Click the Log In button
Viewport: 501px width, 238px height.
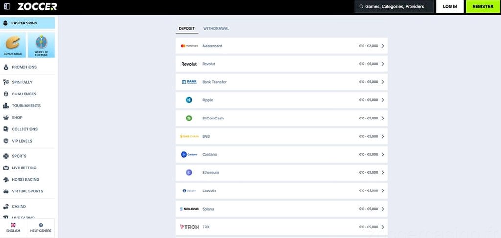click(450, 6)
